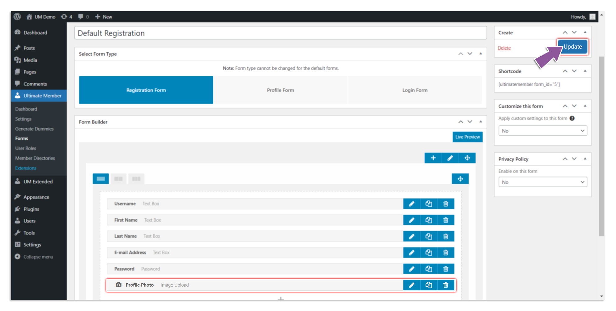This screenshot has height=311, width=616.
Task: Edit the Username field
Action: pyautogui.click(x=412, y=204)
